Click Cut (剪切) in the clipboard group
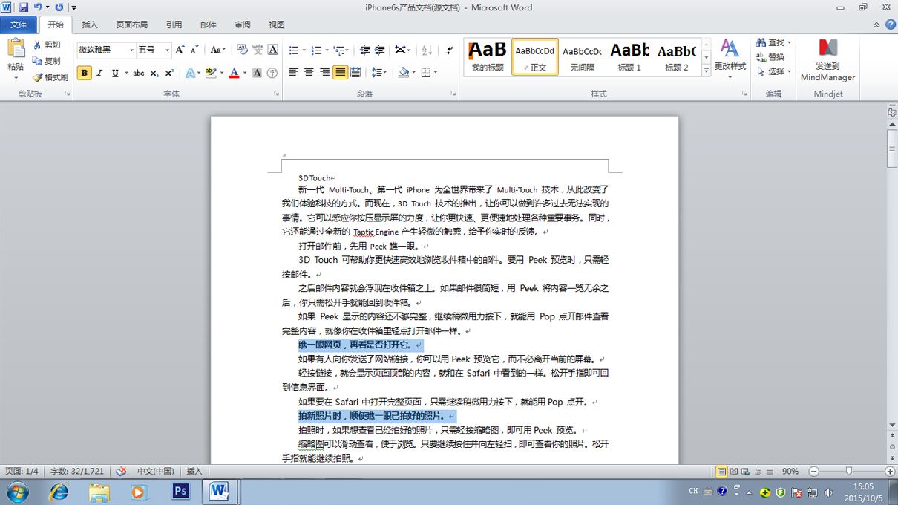The width and height of the screenshot is (898, 505). (x=47, y=45)
